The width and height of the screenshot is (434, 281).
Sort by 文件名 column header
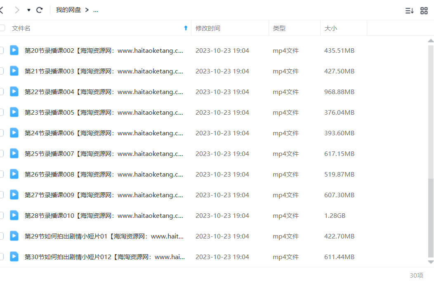coord(21,28)
